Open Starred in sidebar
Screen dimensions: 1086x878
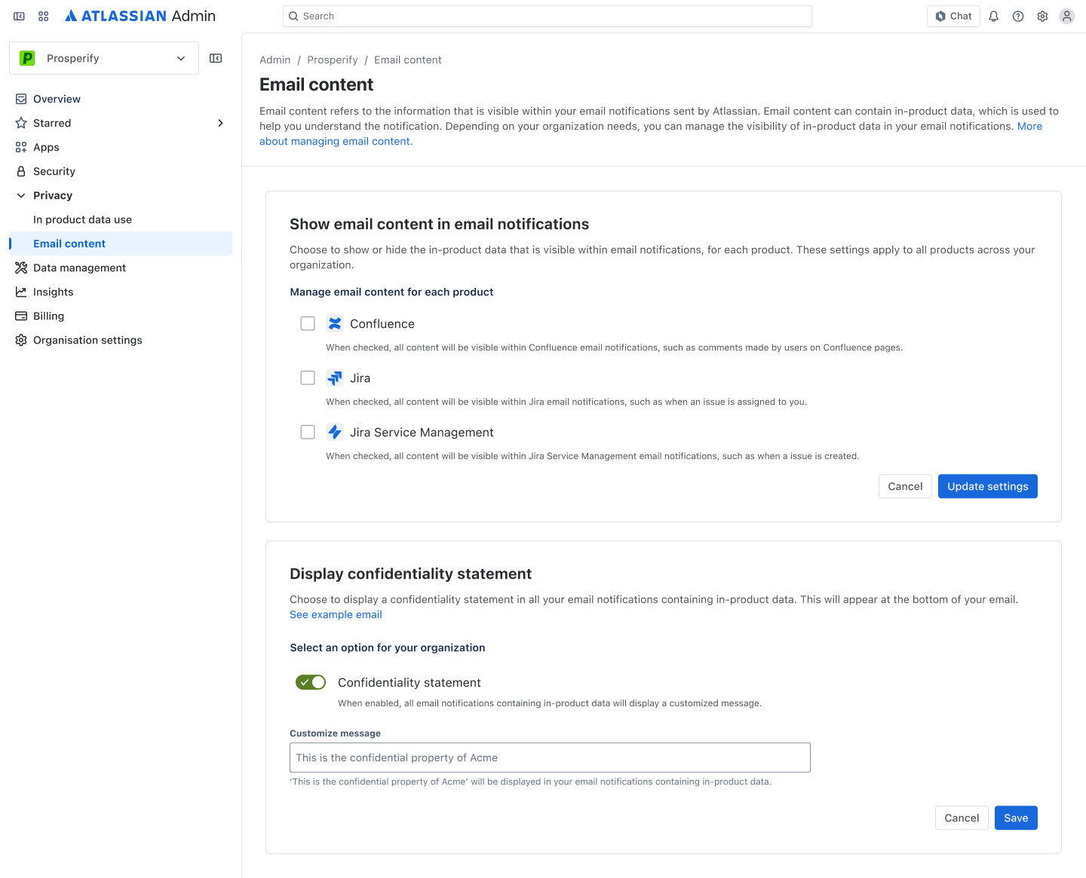click(x=121, y=123)
